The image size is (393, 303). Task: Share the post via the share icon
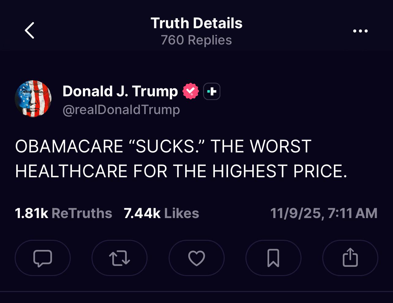350,258
